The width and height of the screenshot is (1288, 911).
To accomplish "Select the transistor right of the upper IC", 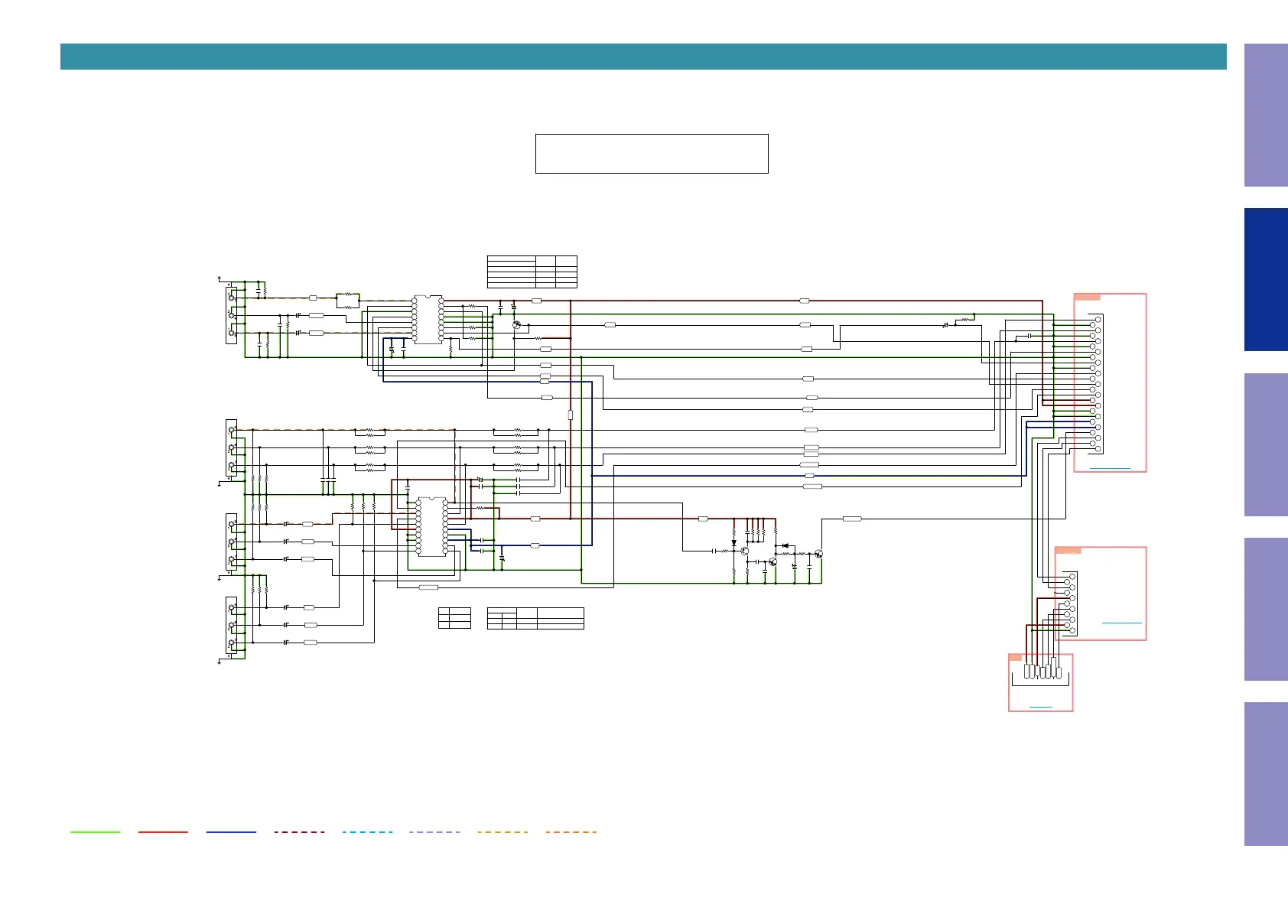I will click(516, 325).
